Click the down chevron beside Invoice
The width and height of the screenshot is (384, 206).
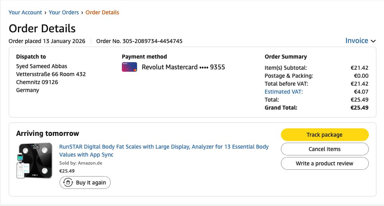[x=373, y=41]
